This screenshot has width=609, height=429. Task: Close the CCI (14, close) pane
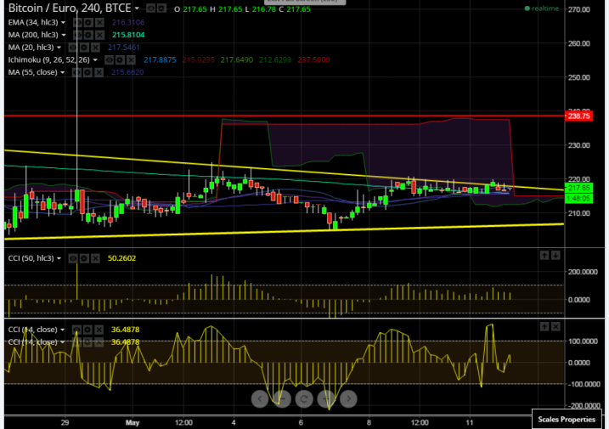pos(555,327)
